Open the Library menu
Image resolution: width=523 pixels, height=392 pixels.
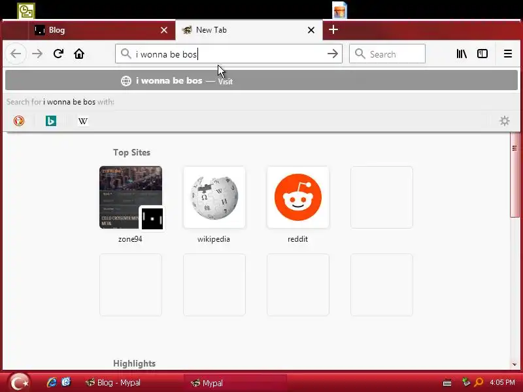click(x=462, y=54)
